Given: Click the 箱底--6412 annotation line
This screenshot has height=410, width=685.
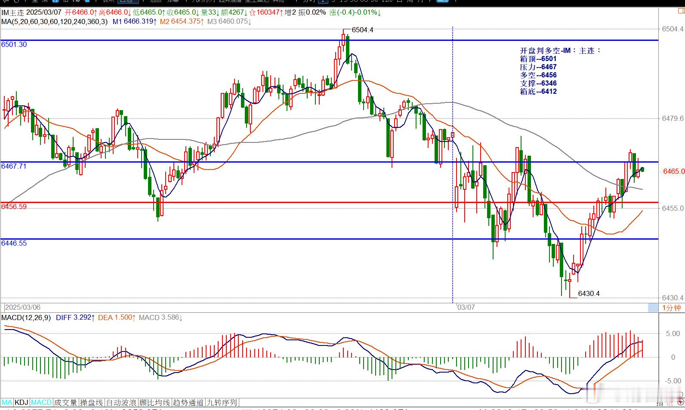Looking at the screenshot, I should pyautogui.click(x=538, y=91).
